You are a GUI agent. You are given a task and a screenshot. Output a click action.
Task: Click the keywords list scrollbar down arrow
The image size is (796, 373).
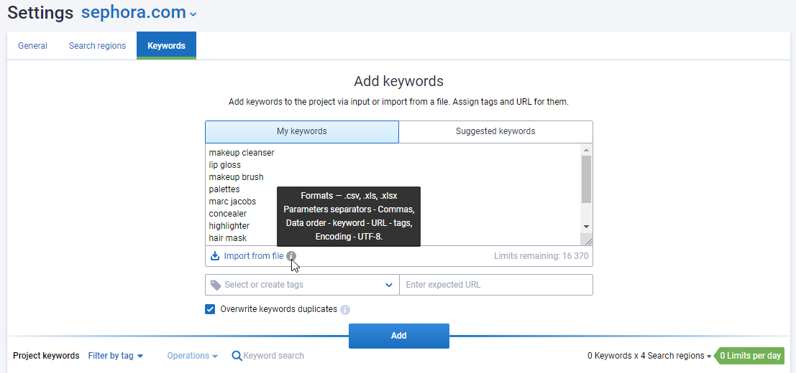[x=586, y=227]
